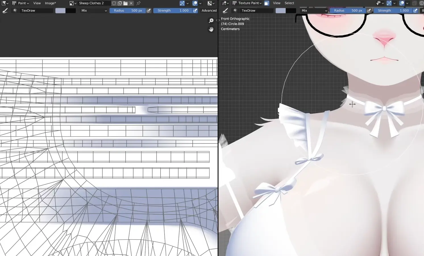Image resolution: width=424 pixels, height=256 pixels.
Task: Open the Image* menu
Action: coord(50,3)
